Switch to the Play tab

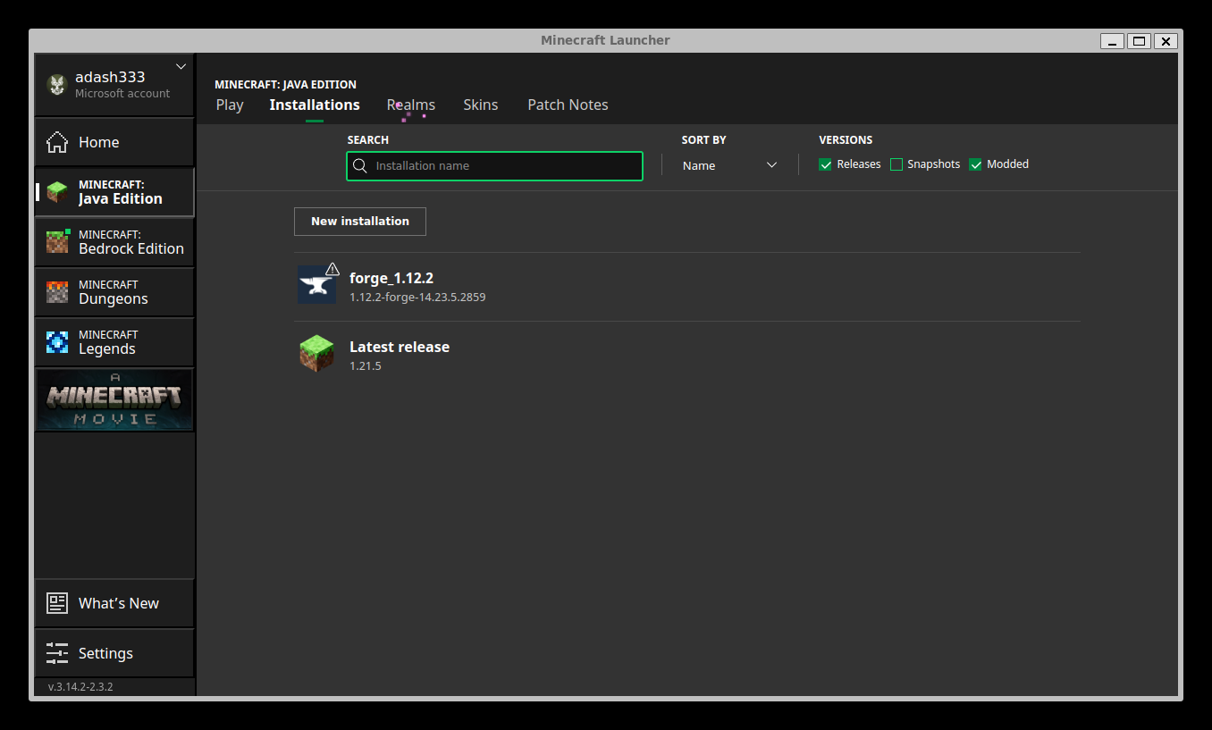point(230,105)
